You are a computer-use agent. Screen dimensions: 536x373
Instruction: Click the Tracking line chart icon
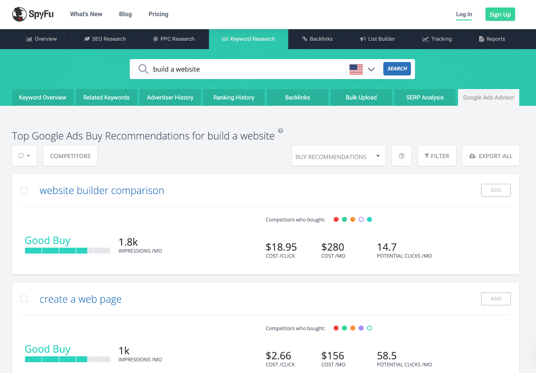pos(425,39)
